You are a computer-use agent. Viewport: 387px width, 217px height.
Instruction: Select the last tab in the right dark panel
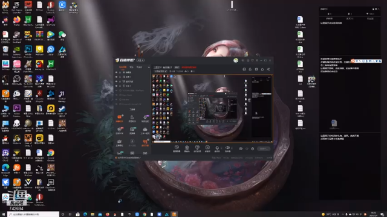370,19
